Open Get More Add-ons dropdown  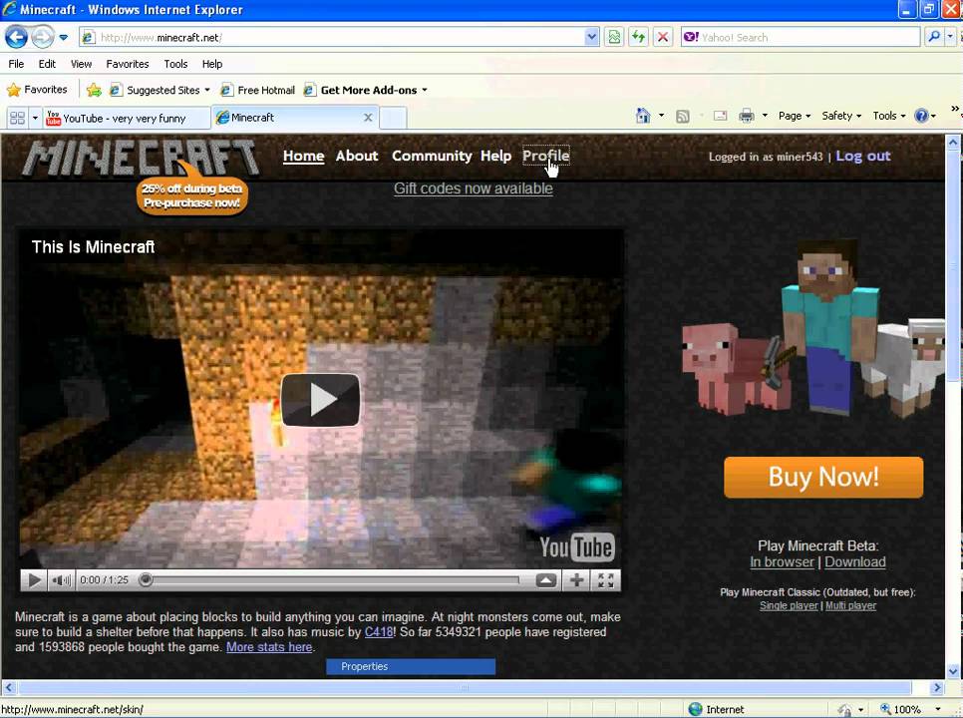click(x=366, y=91)
